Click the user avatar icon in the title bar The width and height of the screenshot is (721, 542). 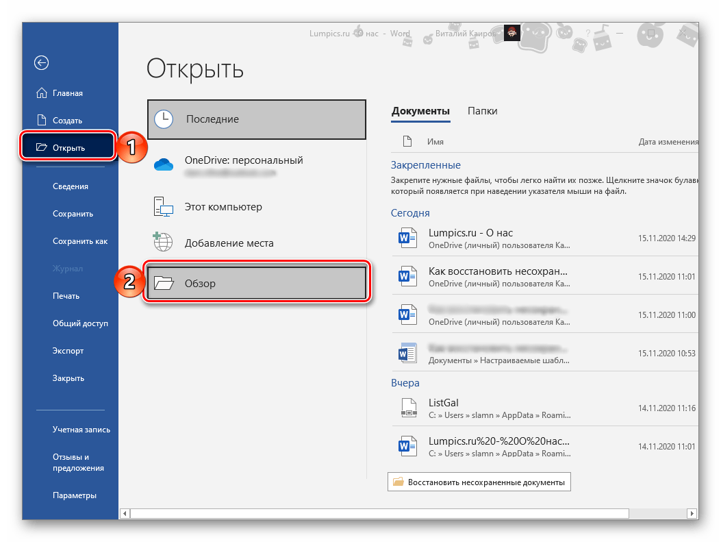coord(511,33)
